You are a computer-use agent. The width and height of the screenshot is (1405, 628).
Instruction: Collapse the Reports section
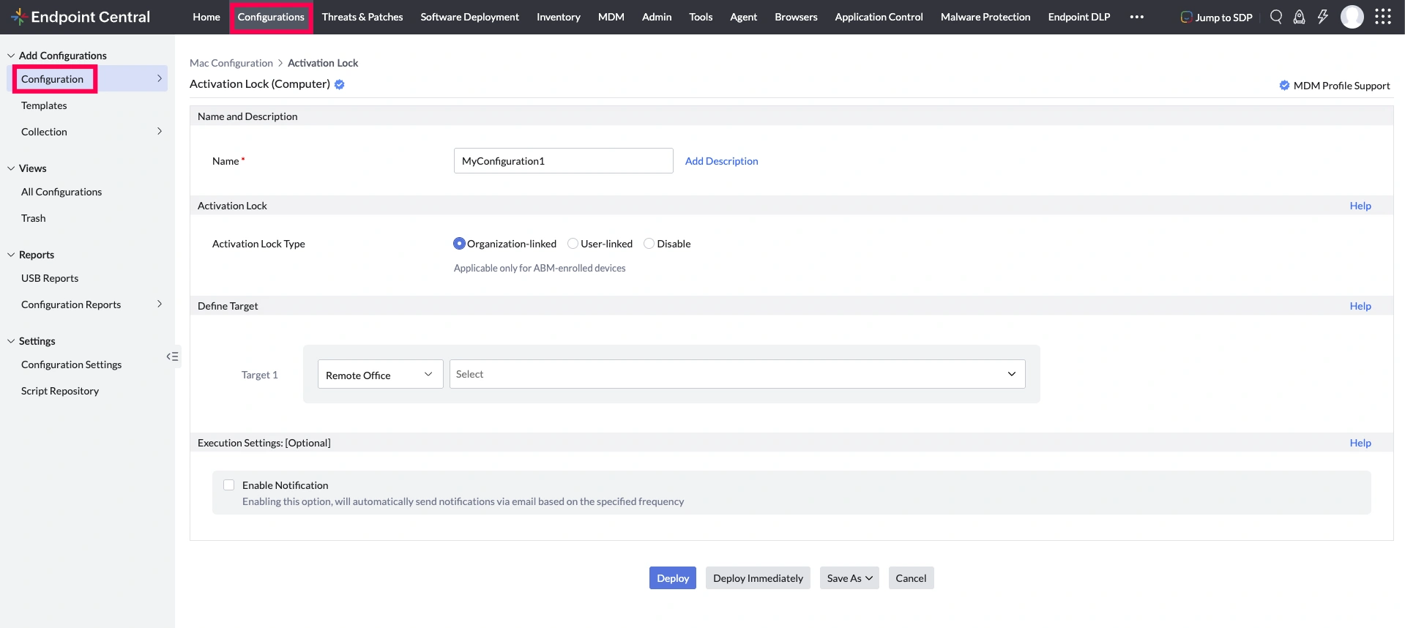[x=11, y=255]
